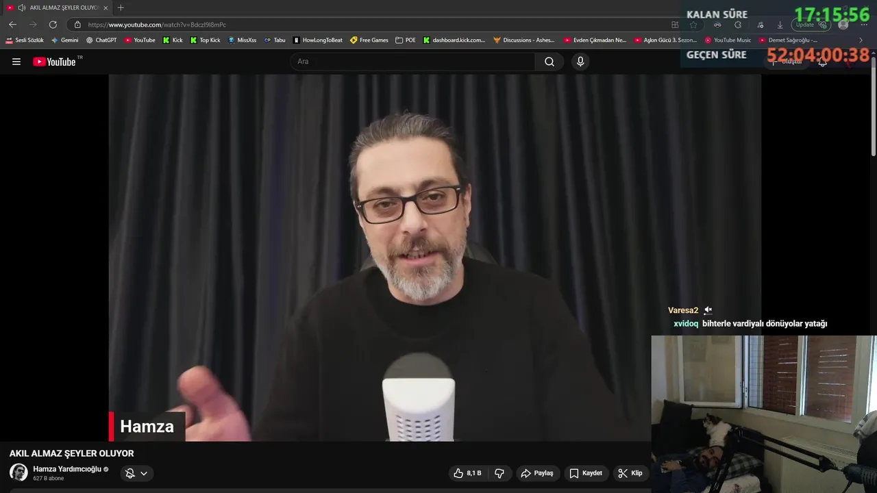The image size is (877, 493).
Task: Open the YouTube bookmark in bookmarks bar
Action: (x=140, y=40)
